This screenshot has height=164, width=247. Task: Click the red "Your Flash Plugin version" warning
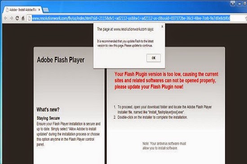click(x=166, y=80)
